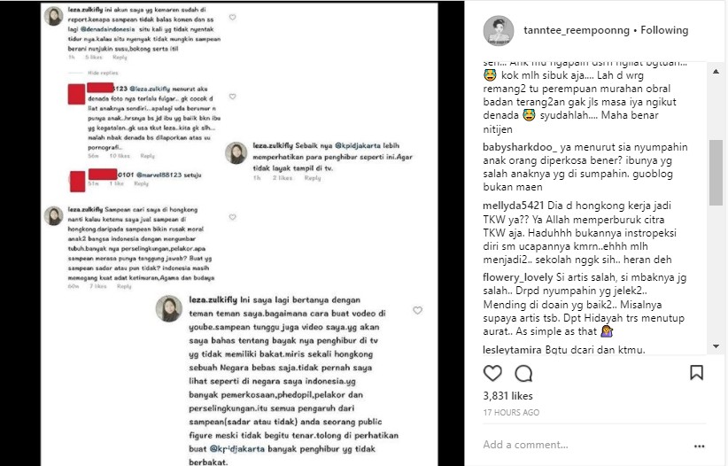
Task: Click tanntee_reempoonng profile avatar
Action: pyautogui.click(x=499, y=31)
